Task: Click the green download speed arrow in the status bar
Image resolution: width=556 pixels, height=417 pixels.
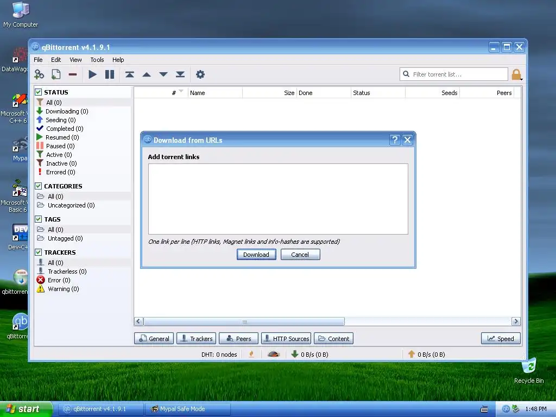Action: tap(295, 354)
